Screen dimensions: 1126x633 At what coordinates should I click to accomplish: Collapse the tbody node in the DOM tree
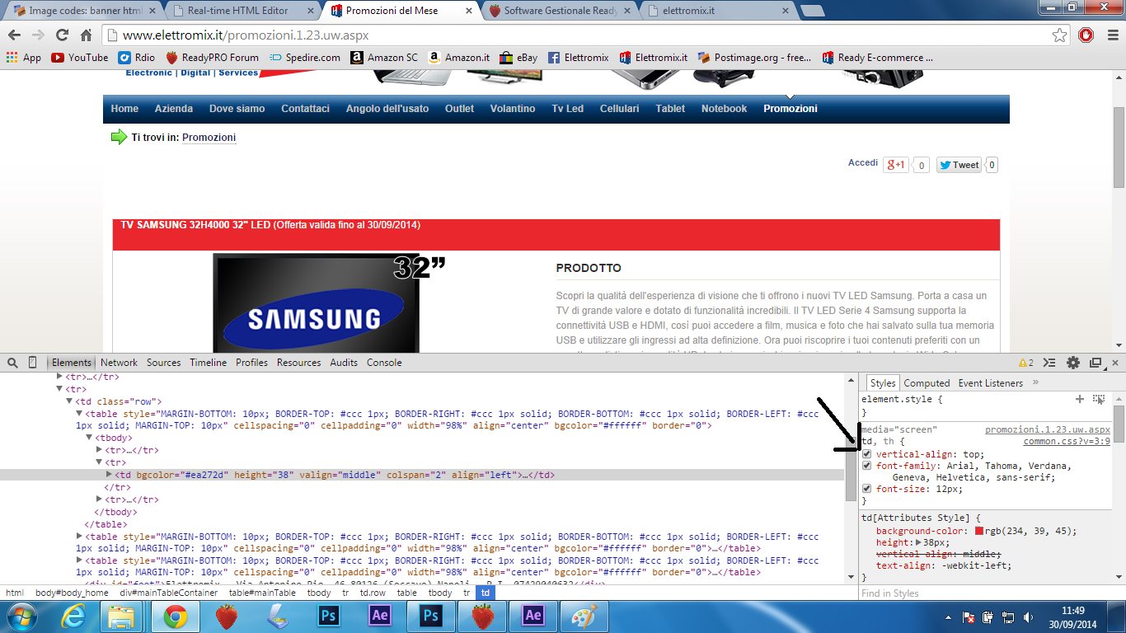pyautogui.click(x=90, y=438)
